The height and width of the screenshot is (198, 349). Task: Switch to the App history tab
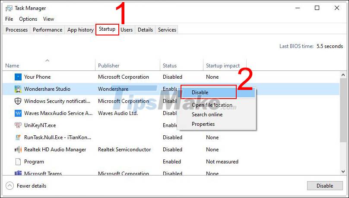click(80, 30)
